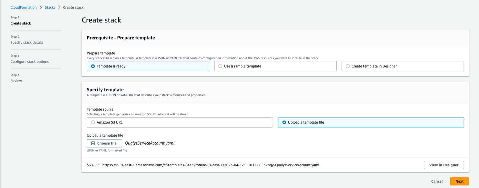Click the chevron after Stacks breadcrumb
The height and width of the screenshot is (188, 479).
point(59,7)
